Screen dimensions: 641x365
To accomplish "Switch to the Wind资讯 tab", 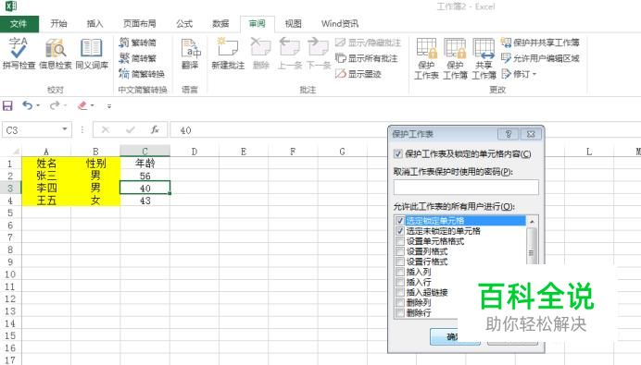I will tap(340, 24).
